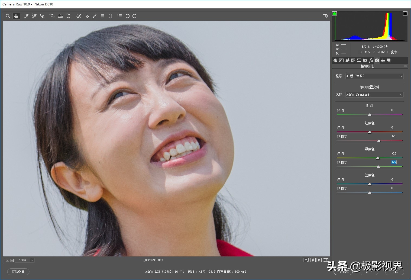This screenshot has height=280, width=411.
Task: Open the 程序 process version dropdown
Action: 374,76
